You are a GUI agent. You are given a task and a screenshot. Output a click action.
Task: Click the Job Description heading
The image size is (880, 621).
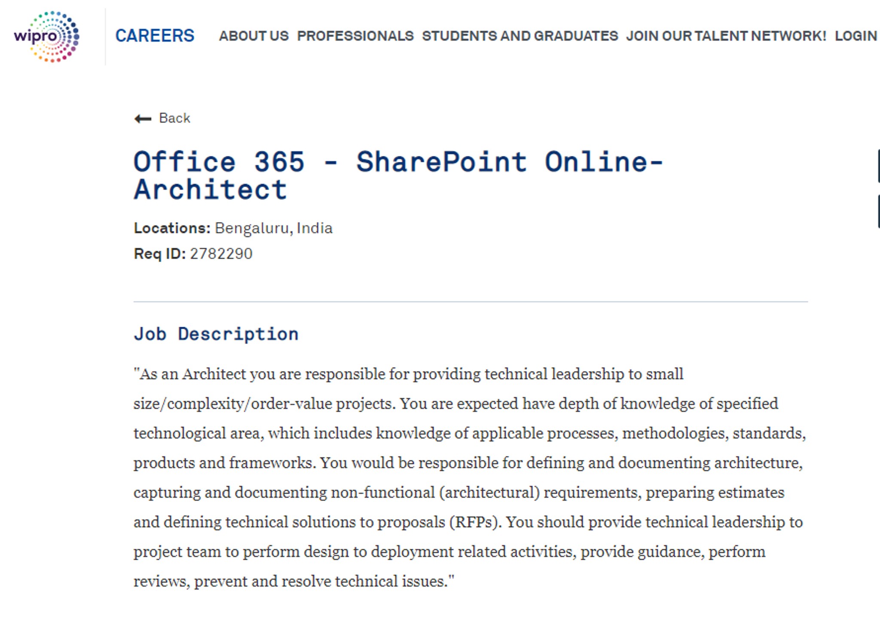point(216,334)
